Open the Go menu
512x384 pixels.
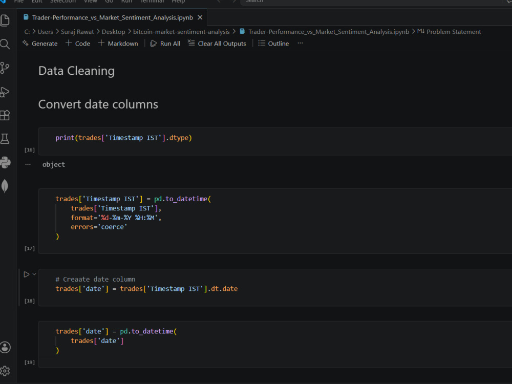coord(109,2)
